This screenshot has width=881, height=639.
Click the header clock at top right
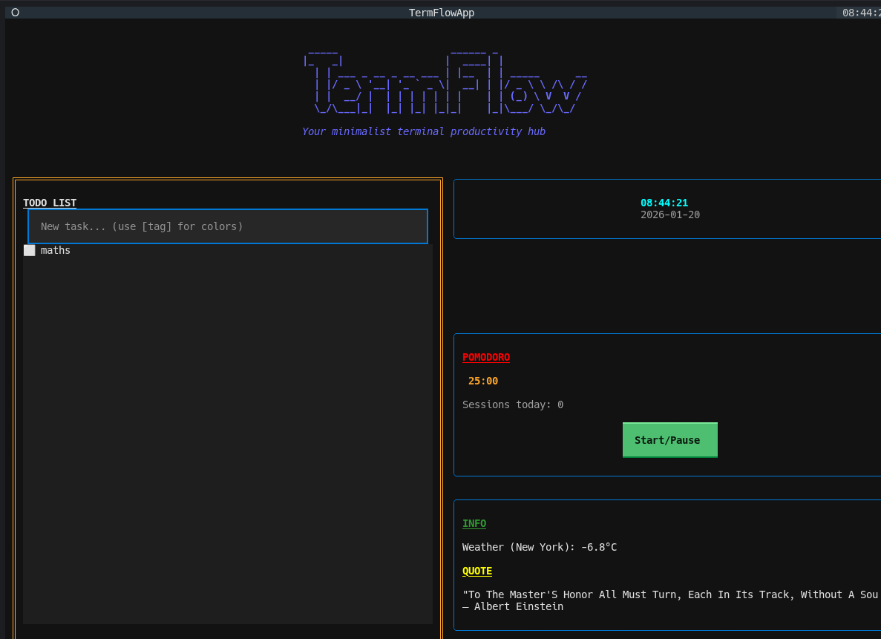pos(860,13)
